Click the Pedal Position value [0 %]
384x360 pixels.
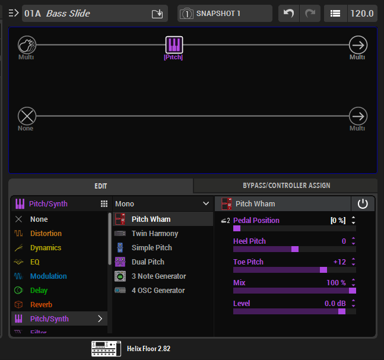(338, 221)
